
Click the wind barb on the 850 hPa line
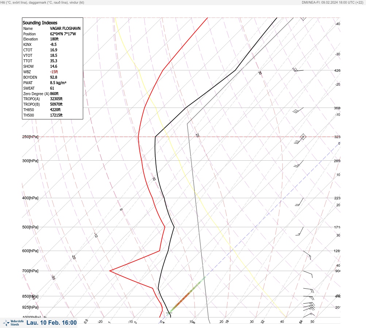[309, 298]
